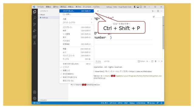Collapse the HELLO folder in explorer
Screen dimensions: 194x109
[x=39, y=15]
